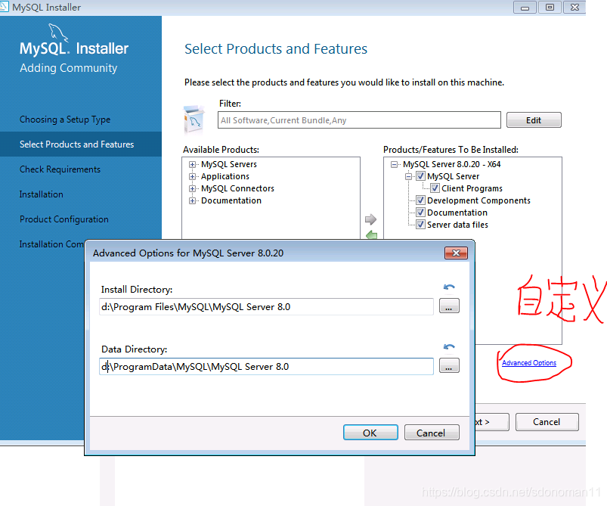
Task: Open the Product Configuration step
Action: point(64,219)
